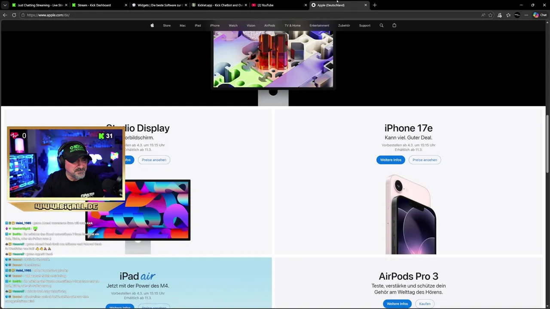The height and width of the screenshot is (309, 550).
Task: Click the page vertical scrollbar thumb
Action: pyautogui.click(x=547, y=144)
